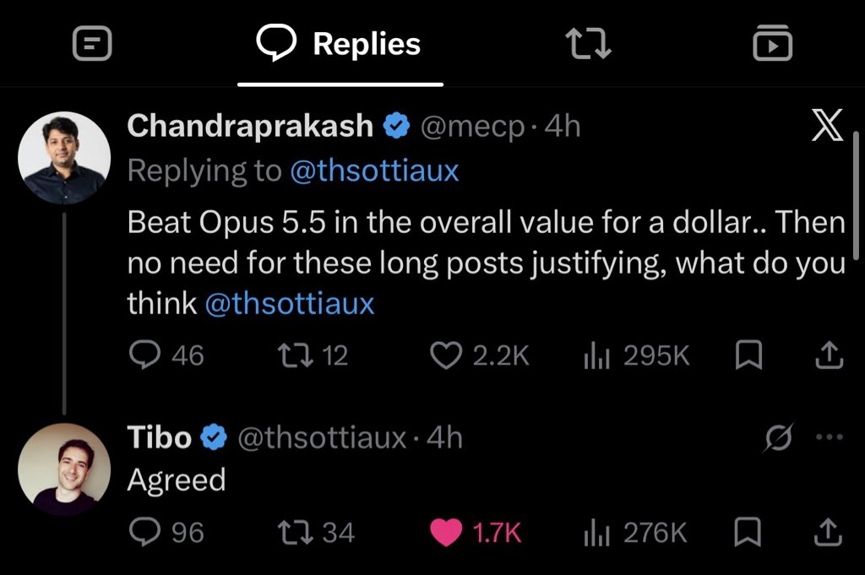Screen dimensions: 865x575
Task: Like Chandraprakash's post
Action: (480, 355)
